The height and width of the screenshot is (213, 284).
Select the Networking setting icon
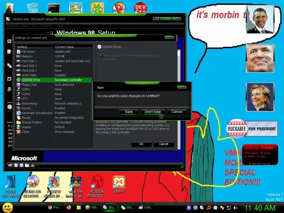coord(19,103)
